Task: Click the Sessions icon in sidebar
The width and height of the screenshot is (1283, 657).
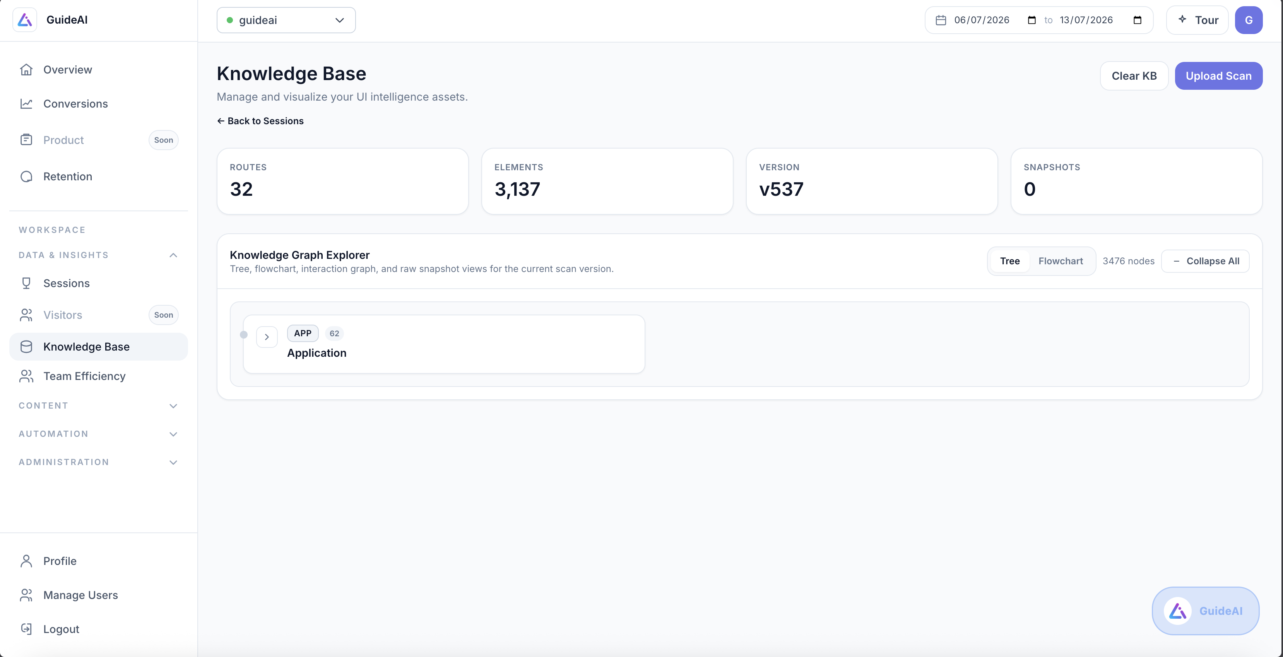Action: point(26,283)
